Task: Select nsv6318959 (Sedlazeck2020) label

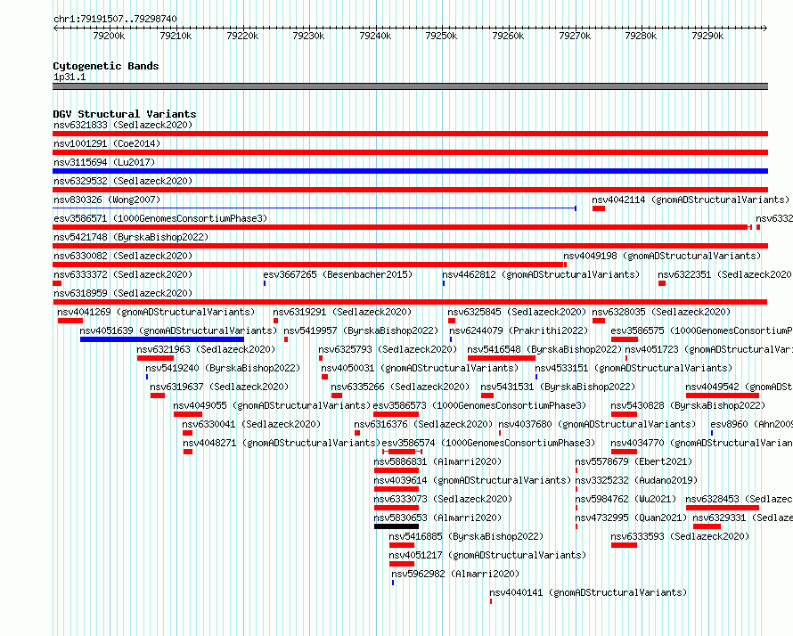Action: 123,293
